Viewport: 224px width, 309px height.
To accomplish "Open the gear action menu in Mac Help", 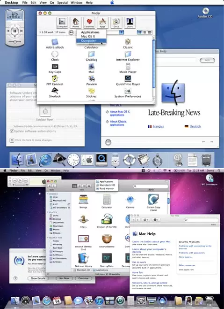I will coord(156,219).
